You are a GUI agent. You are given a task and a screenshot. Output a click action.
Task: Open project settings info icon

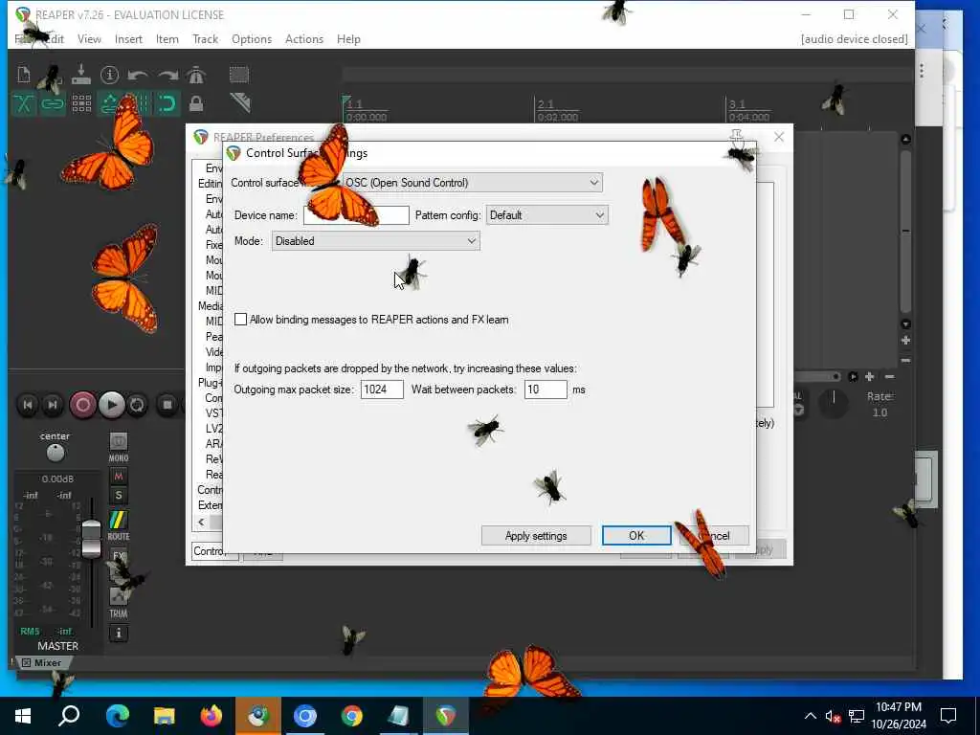click(109, 75)
